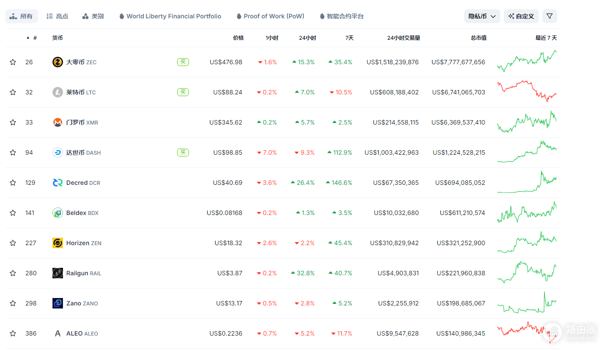This screenshot has width=604, height=350.
Task: Toggle the star for DASH
Action: tap(13, 152)
